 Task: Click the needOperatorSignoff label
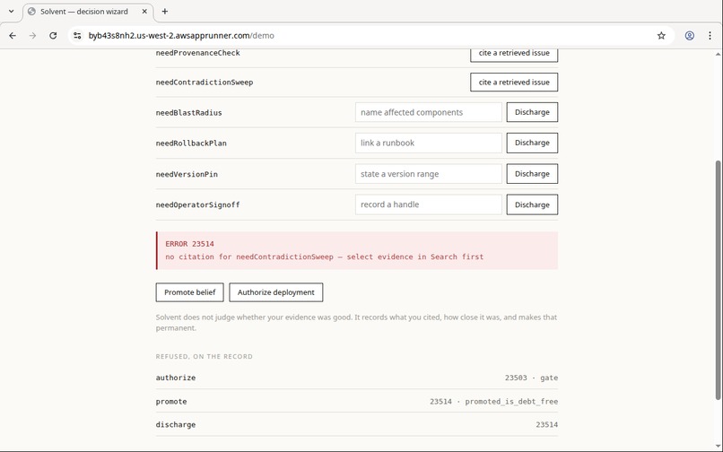click(x=198, y=204)
